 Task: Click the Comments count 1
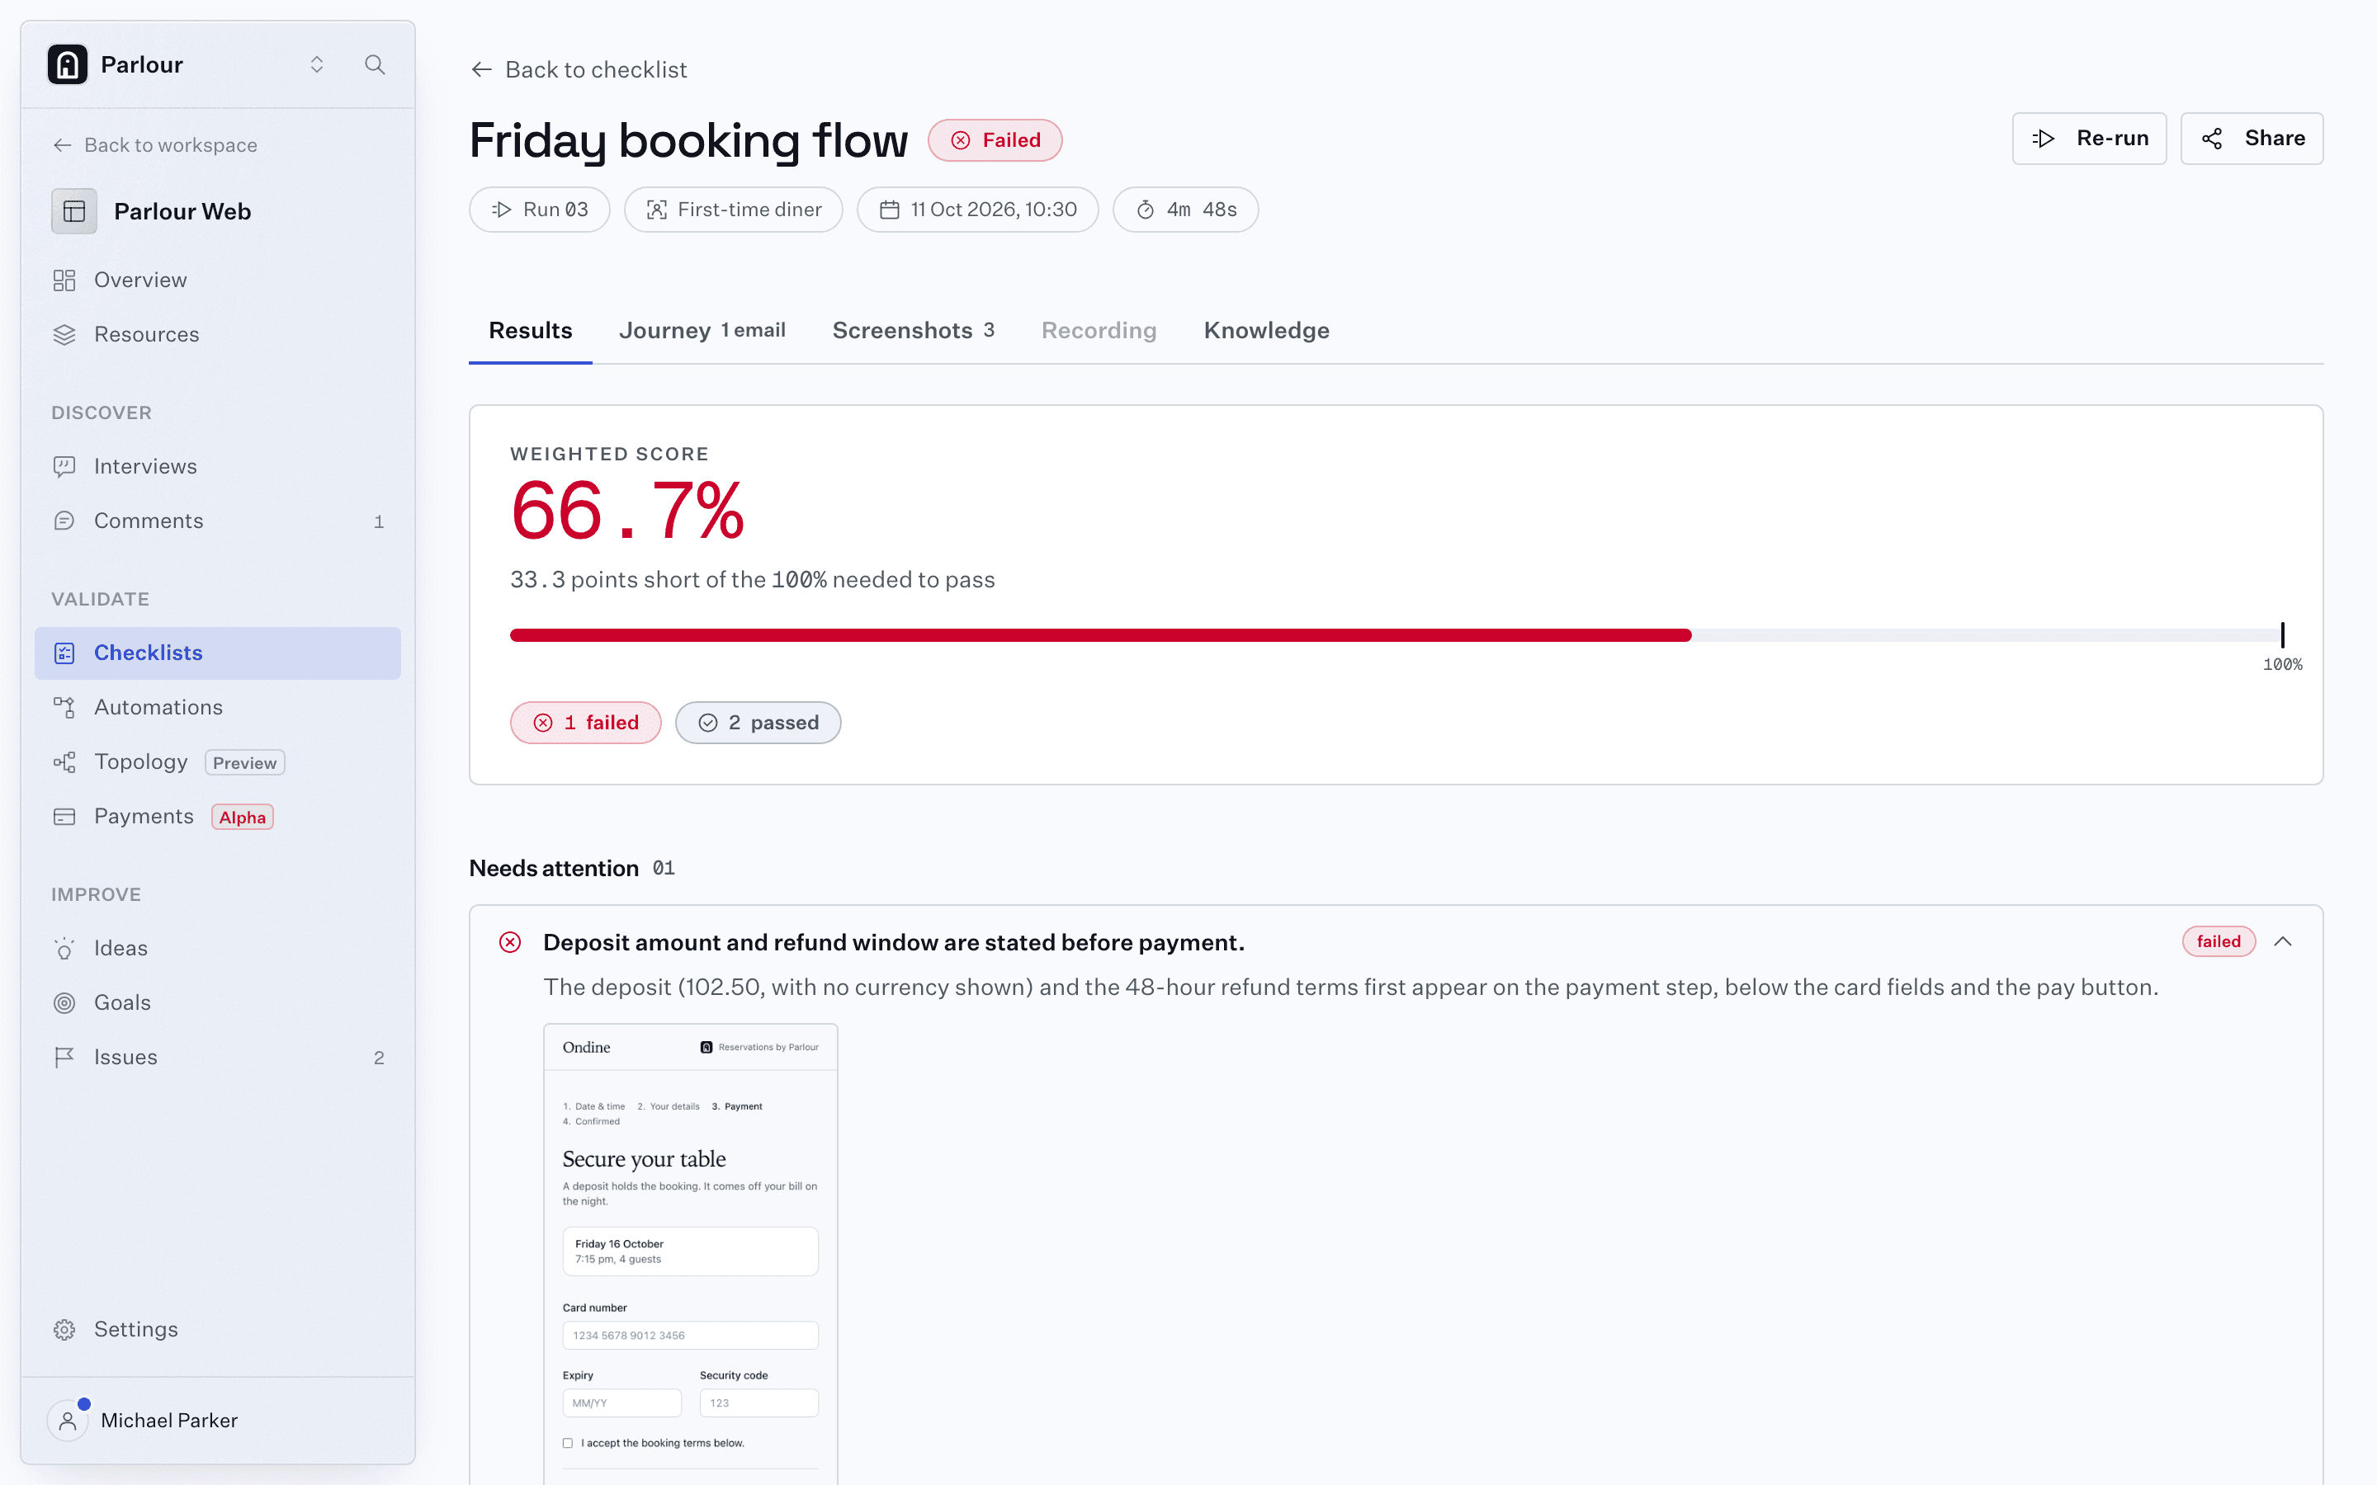pyautogui.click(x=378, y=521)
